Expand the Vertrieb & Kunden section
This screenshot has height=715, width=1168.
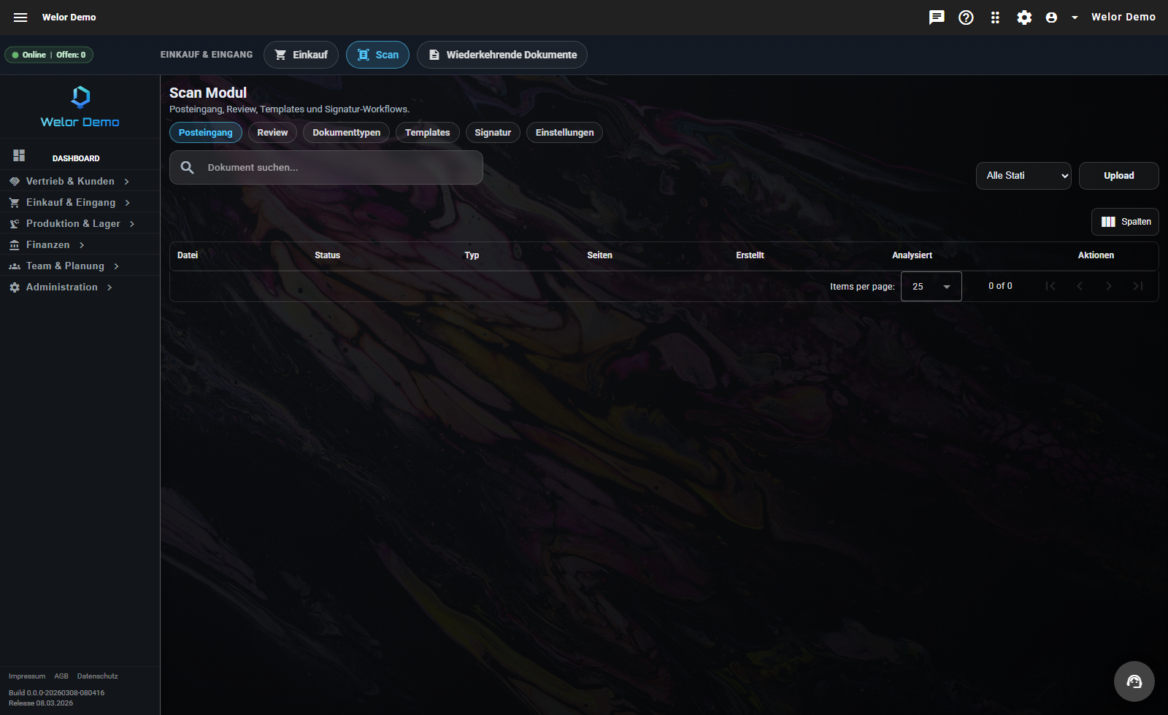point(70,181)
